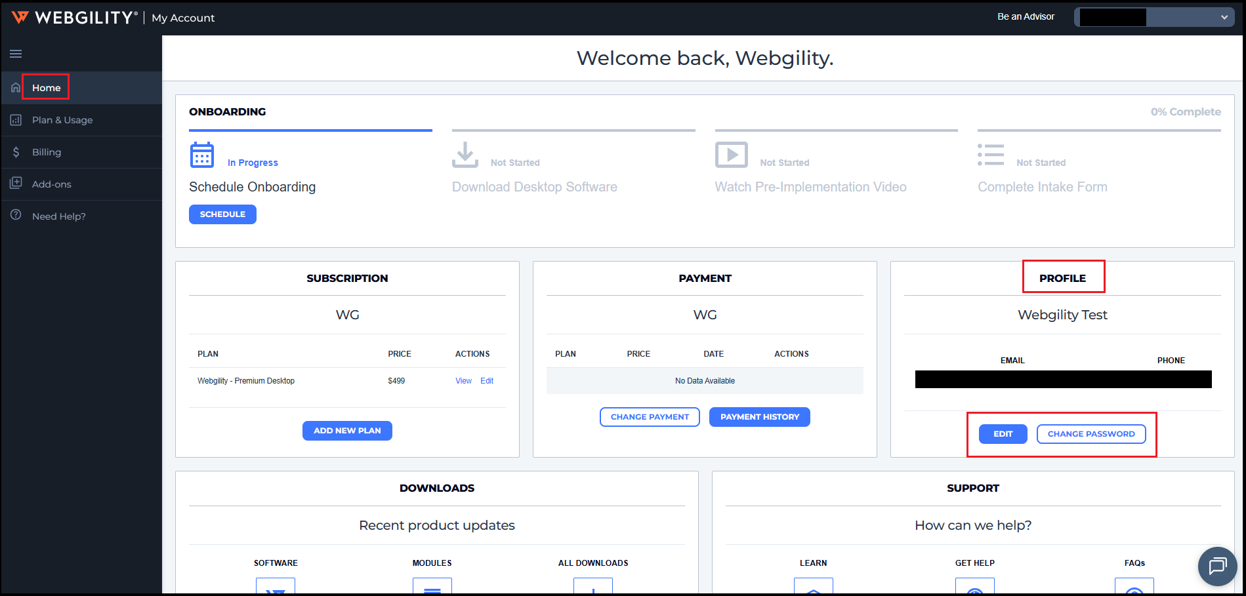The width and height of the screenshot is (1246, 596).
Task: Click the video play icon in Onboarding
Action: (732, 155)
